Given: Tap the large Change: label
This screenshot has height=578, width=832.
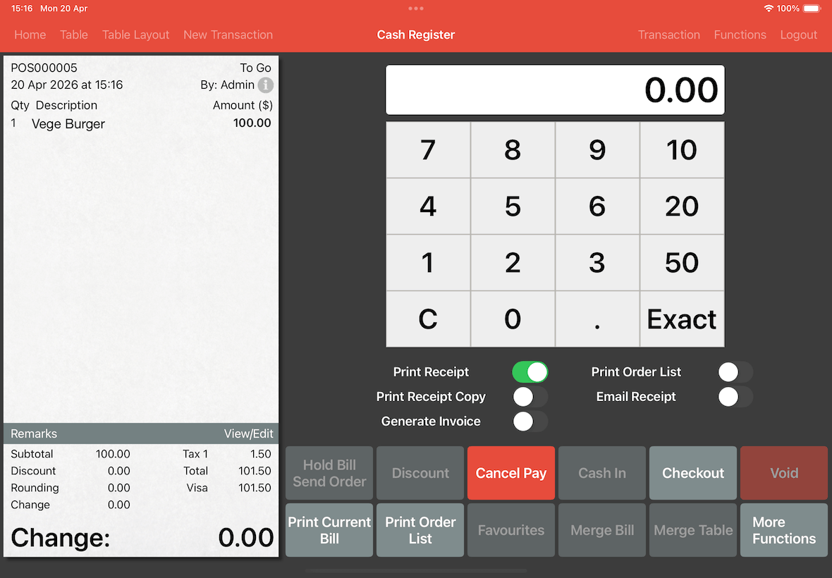Looking at the screenshot, I should point(61,538).
